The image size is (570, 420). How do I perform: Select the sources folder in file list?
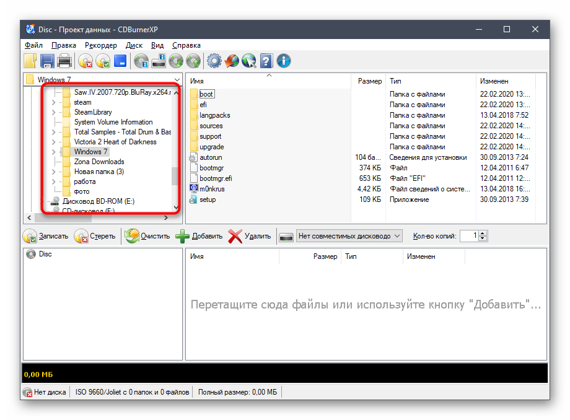click(x=211, y=126)
